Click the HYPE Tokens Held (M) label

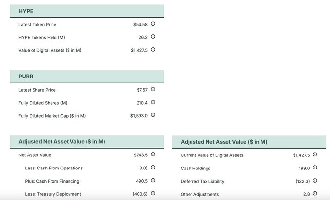(x=42, y=37)
